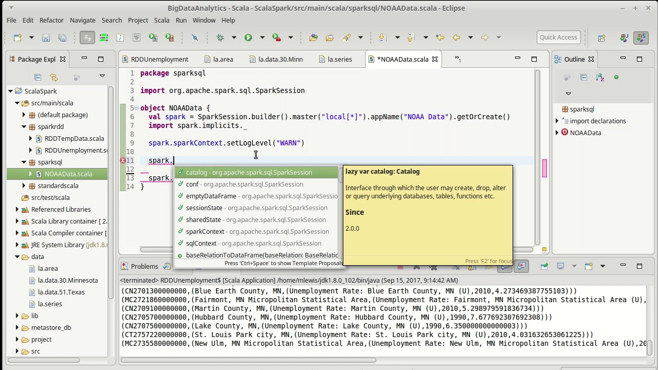Image resolution: width=658 pixels, height=370 pixels.
Task: Maximize the editor area
Action: (x=534, y=59)
